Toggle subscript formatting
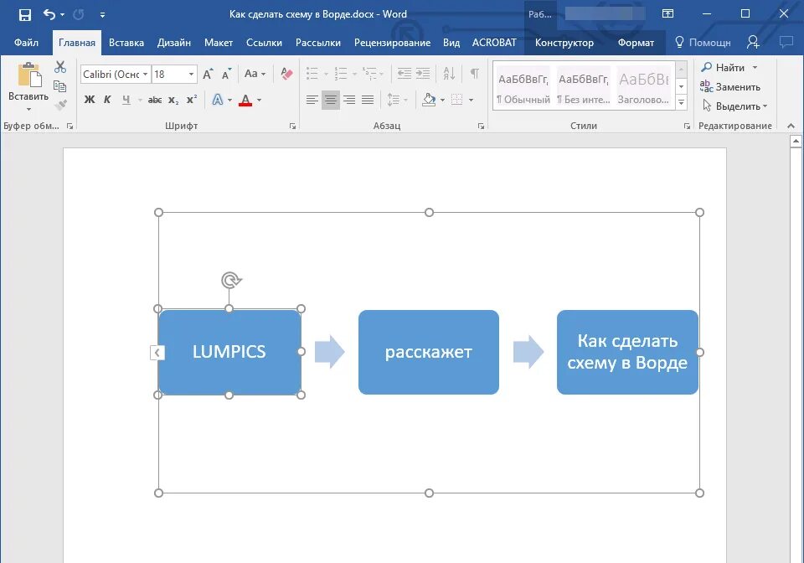Viewport: 804px width, 563px height. click(174, 100)
